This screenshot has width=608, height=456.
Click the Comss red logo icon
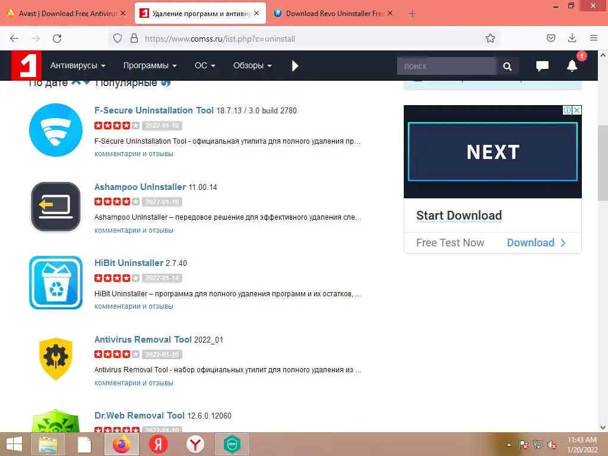click(x=26, y=65)
